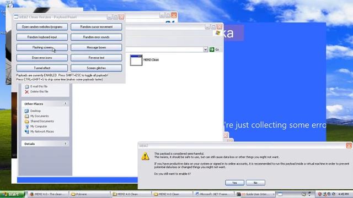Image resolution: width=353 pixels, height=198 pixels.
Task: Click the help question mark icon on taskbar
Action: tap(304, 194)
